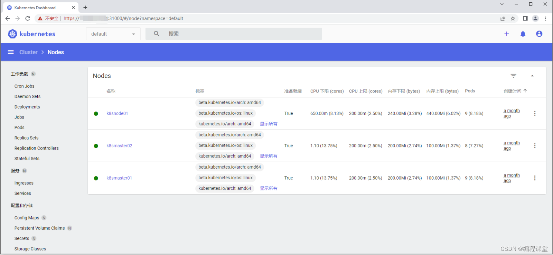The height and width of the screenshot is (255, 553).
Task: Open the k8snode01 node link
Action: coord(117,113)
